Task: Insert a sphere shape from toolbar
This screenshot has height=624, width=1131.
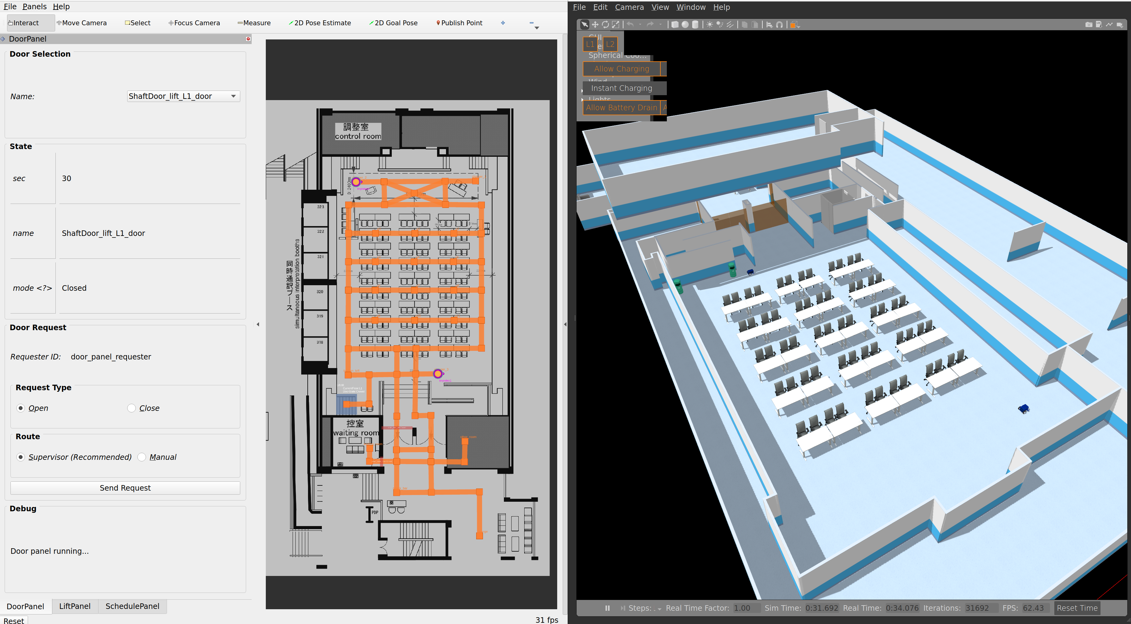Action: tap(685, 25)
